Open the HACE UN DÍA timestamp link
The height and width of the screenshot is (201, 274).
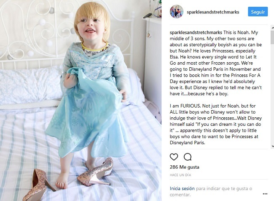point(180,175)
